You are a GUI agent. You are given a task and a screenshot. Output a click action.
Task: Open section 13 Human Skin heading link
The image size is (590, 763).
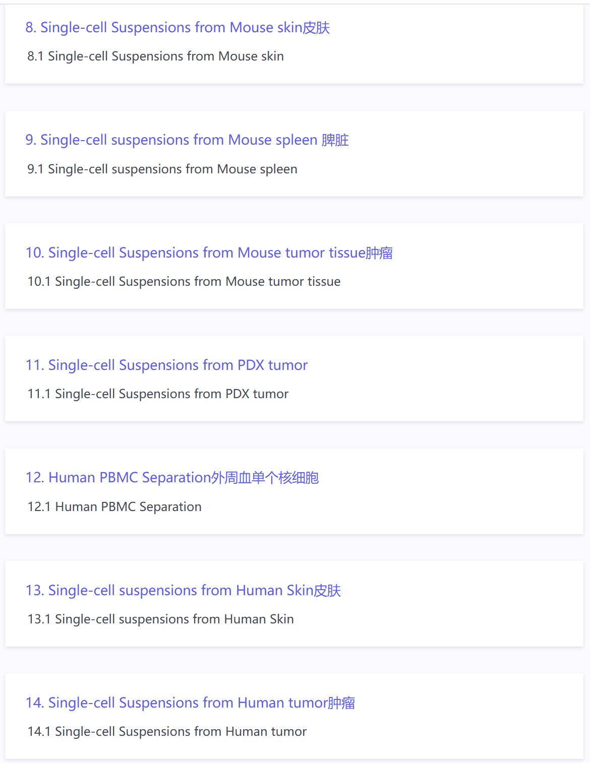coord(183,590)
